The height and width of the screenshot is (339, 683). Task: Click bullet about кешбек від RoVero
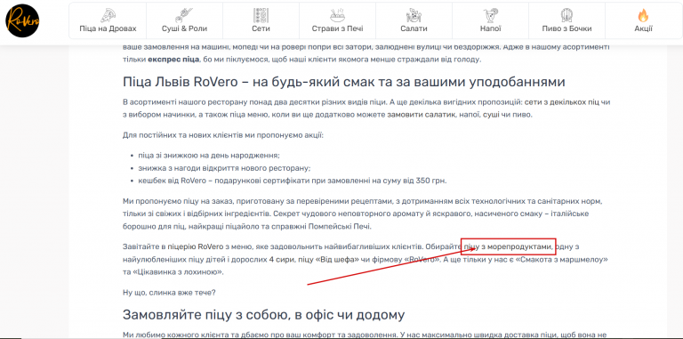pos(293,181)
